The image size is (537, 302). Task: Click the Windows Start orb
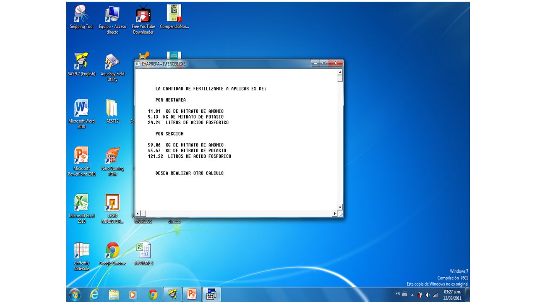tap(75, 294)
